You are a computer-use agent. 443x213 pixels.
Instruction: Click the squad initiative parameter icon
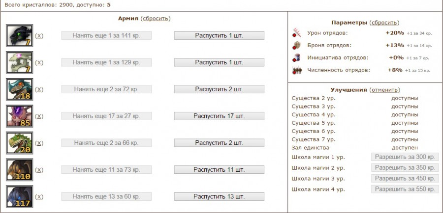point(296,57)
